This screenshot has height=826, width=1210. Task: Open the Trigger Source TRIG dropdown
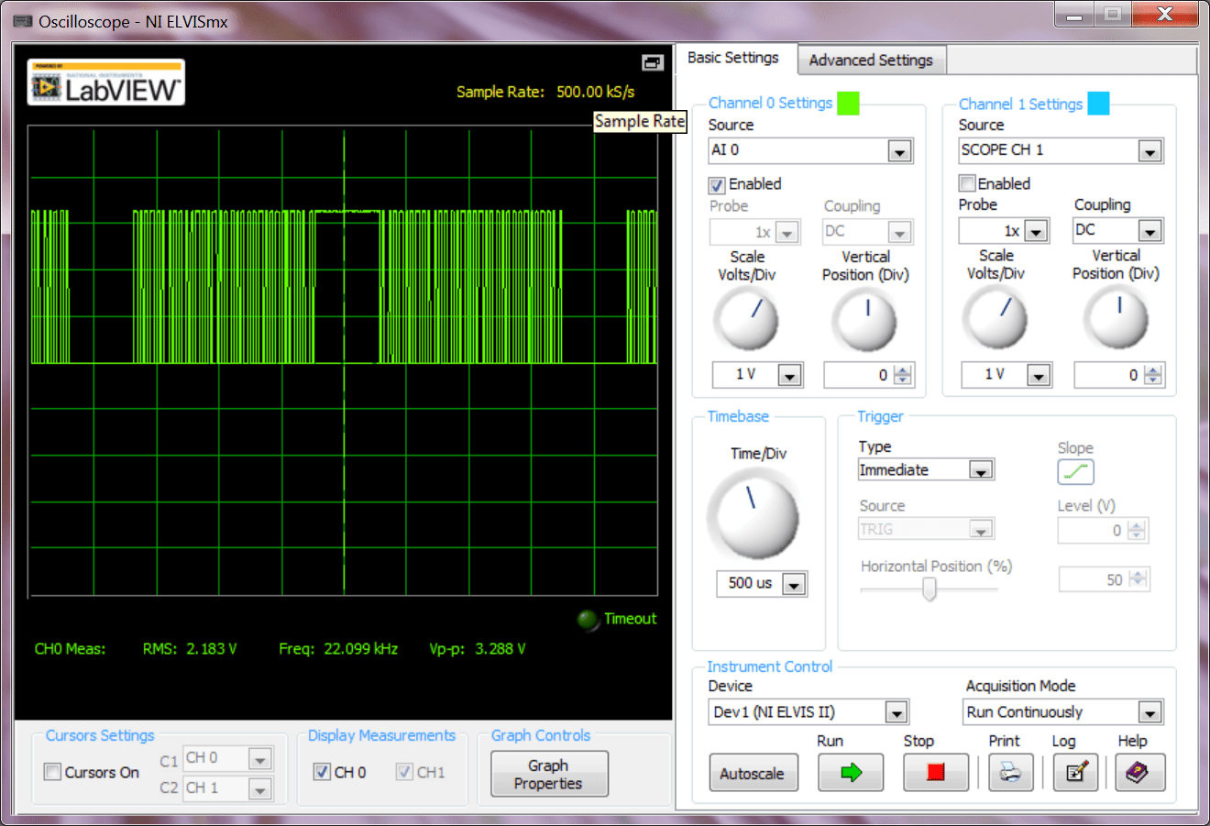[x=981, y=530]
